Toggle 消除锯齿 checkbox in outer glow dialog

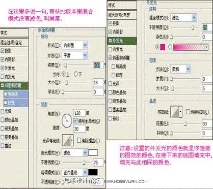(x=188, y=112)
